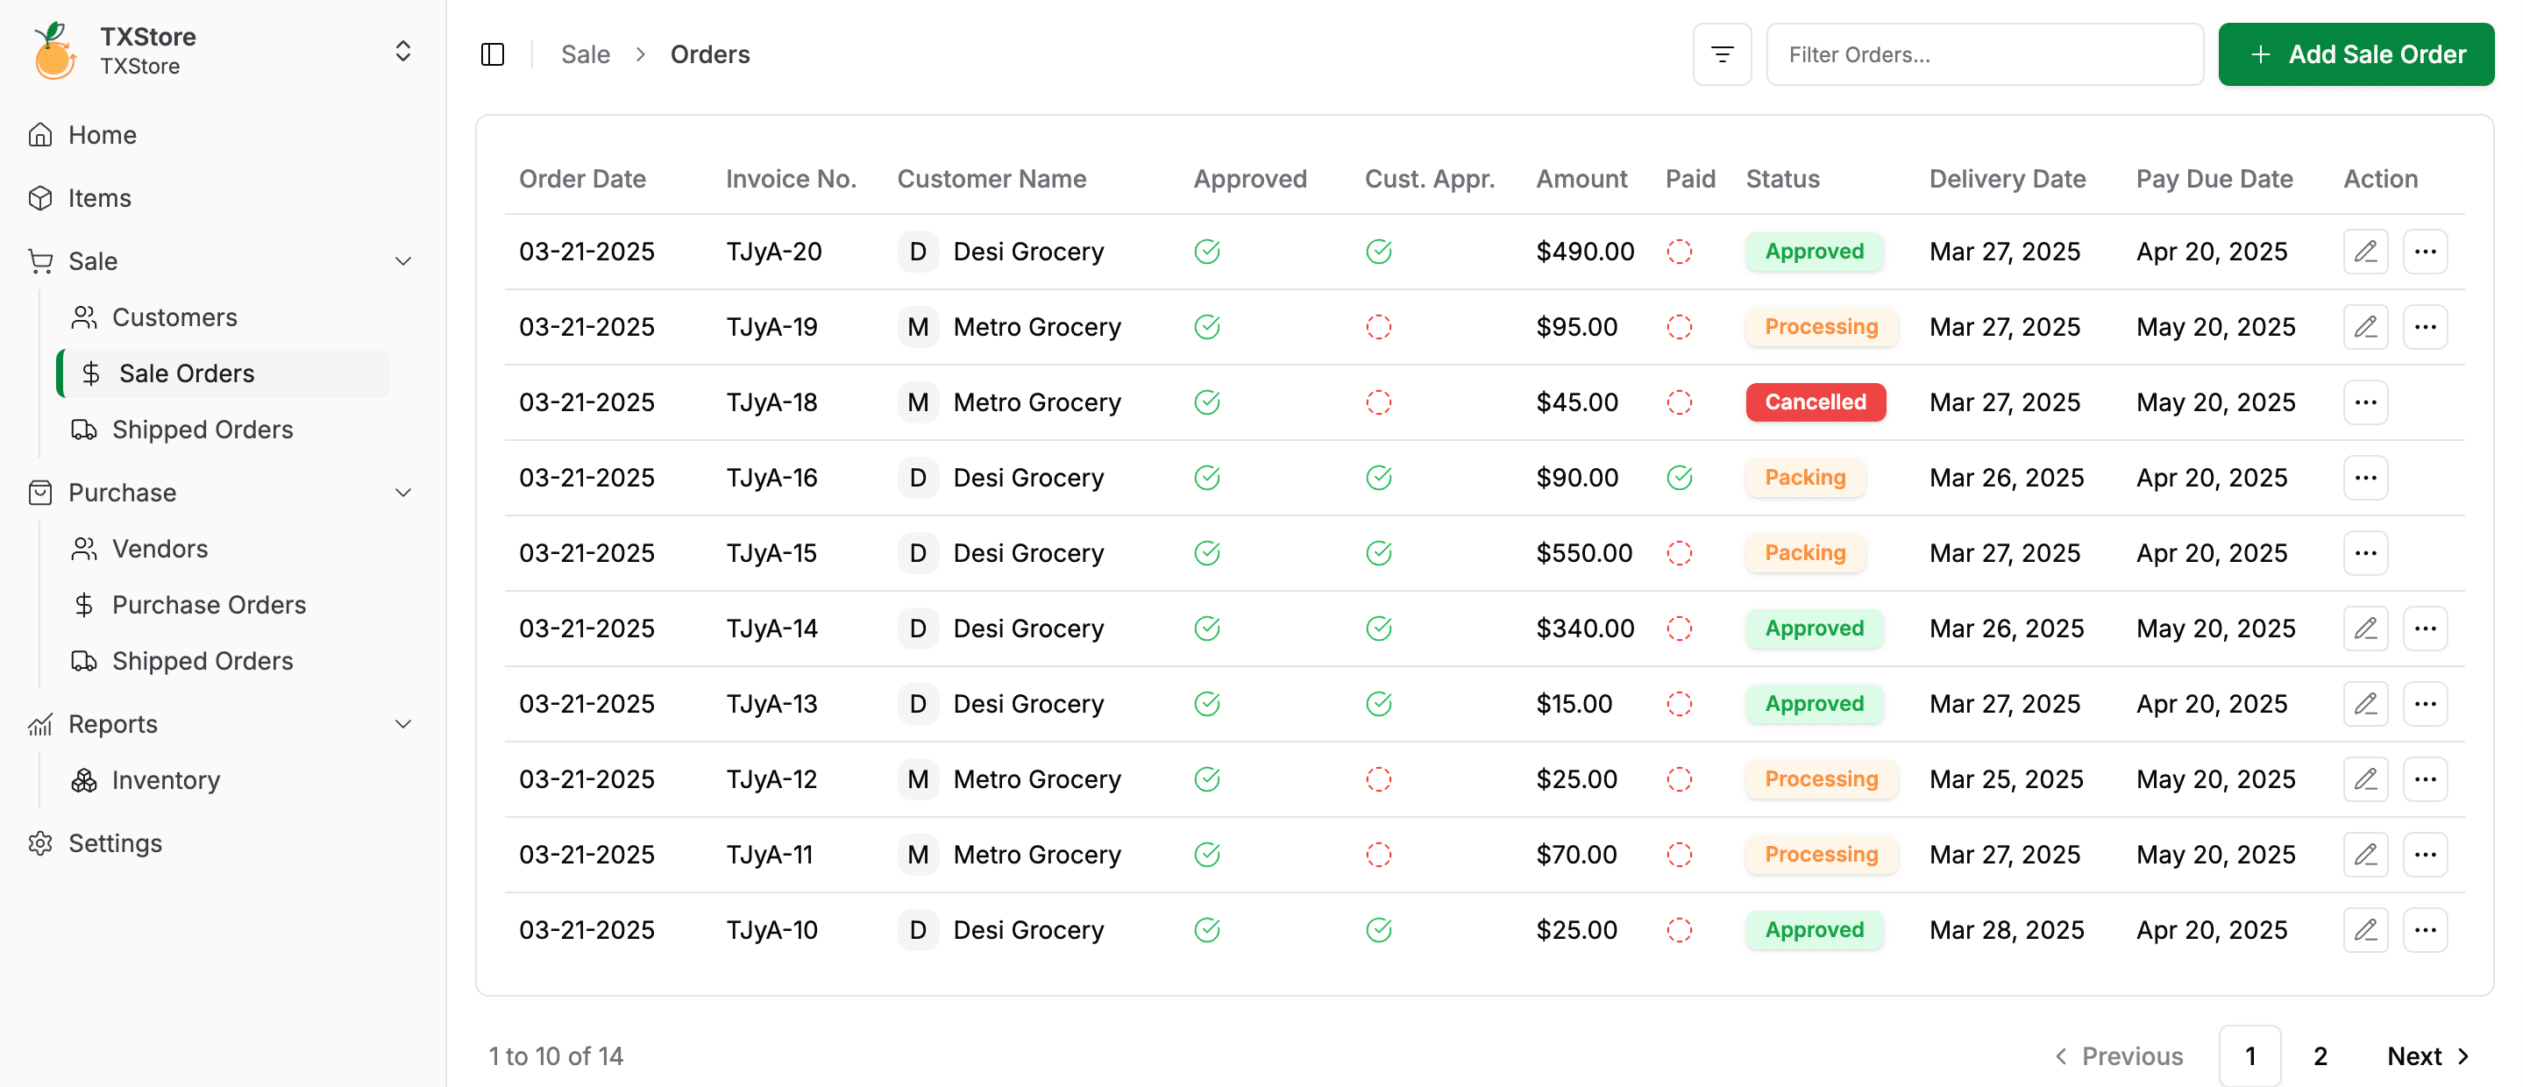Click the paid check icon for TJyA-16
This screenshot has width=2523, height=1087.
click(1679, 478)
